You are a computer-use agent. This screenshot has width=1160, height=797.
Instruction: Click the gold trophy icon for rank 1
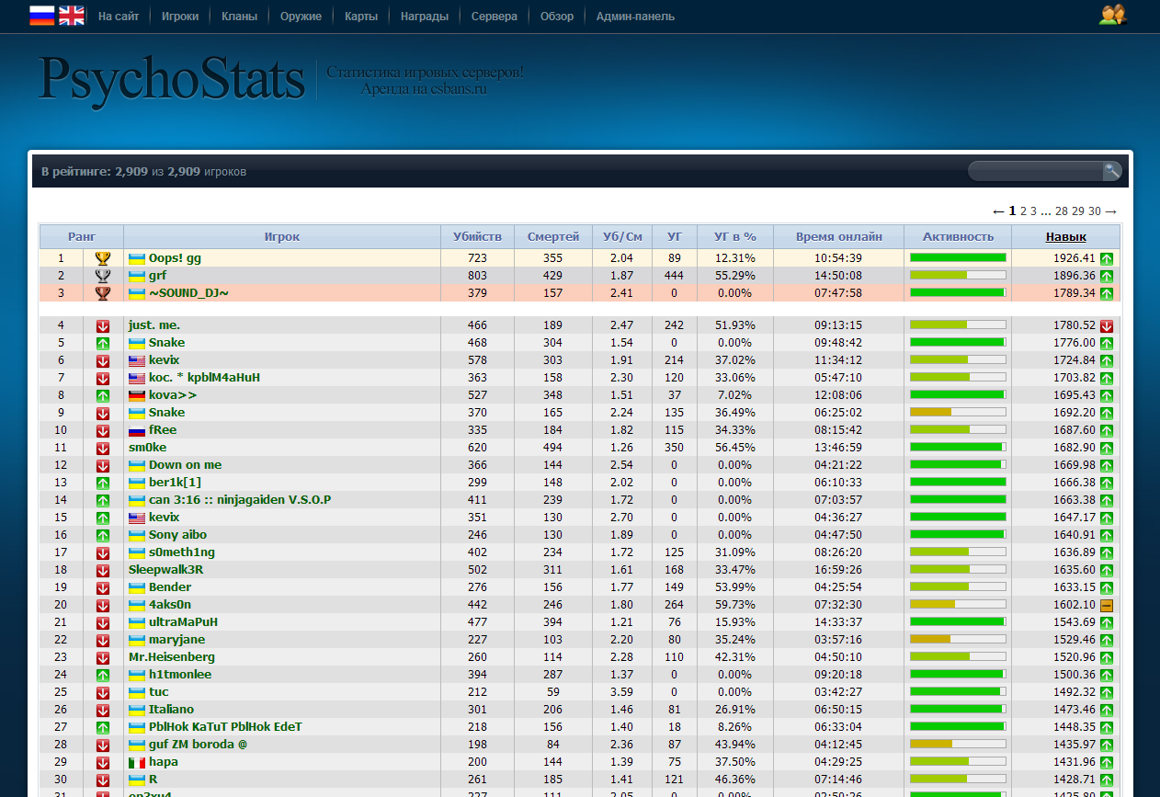pos(103,258)
